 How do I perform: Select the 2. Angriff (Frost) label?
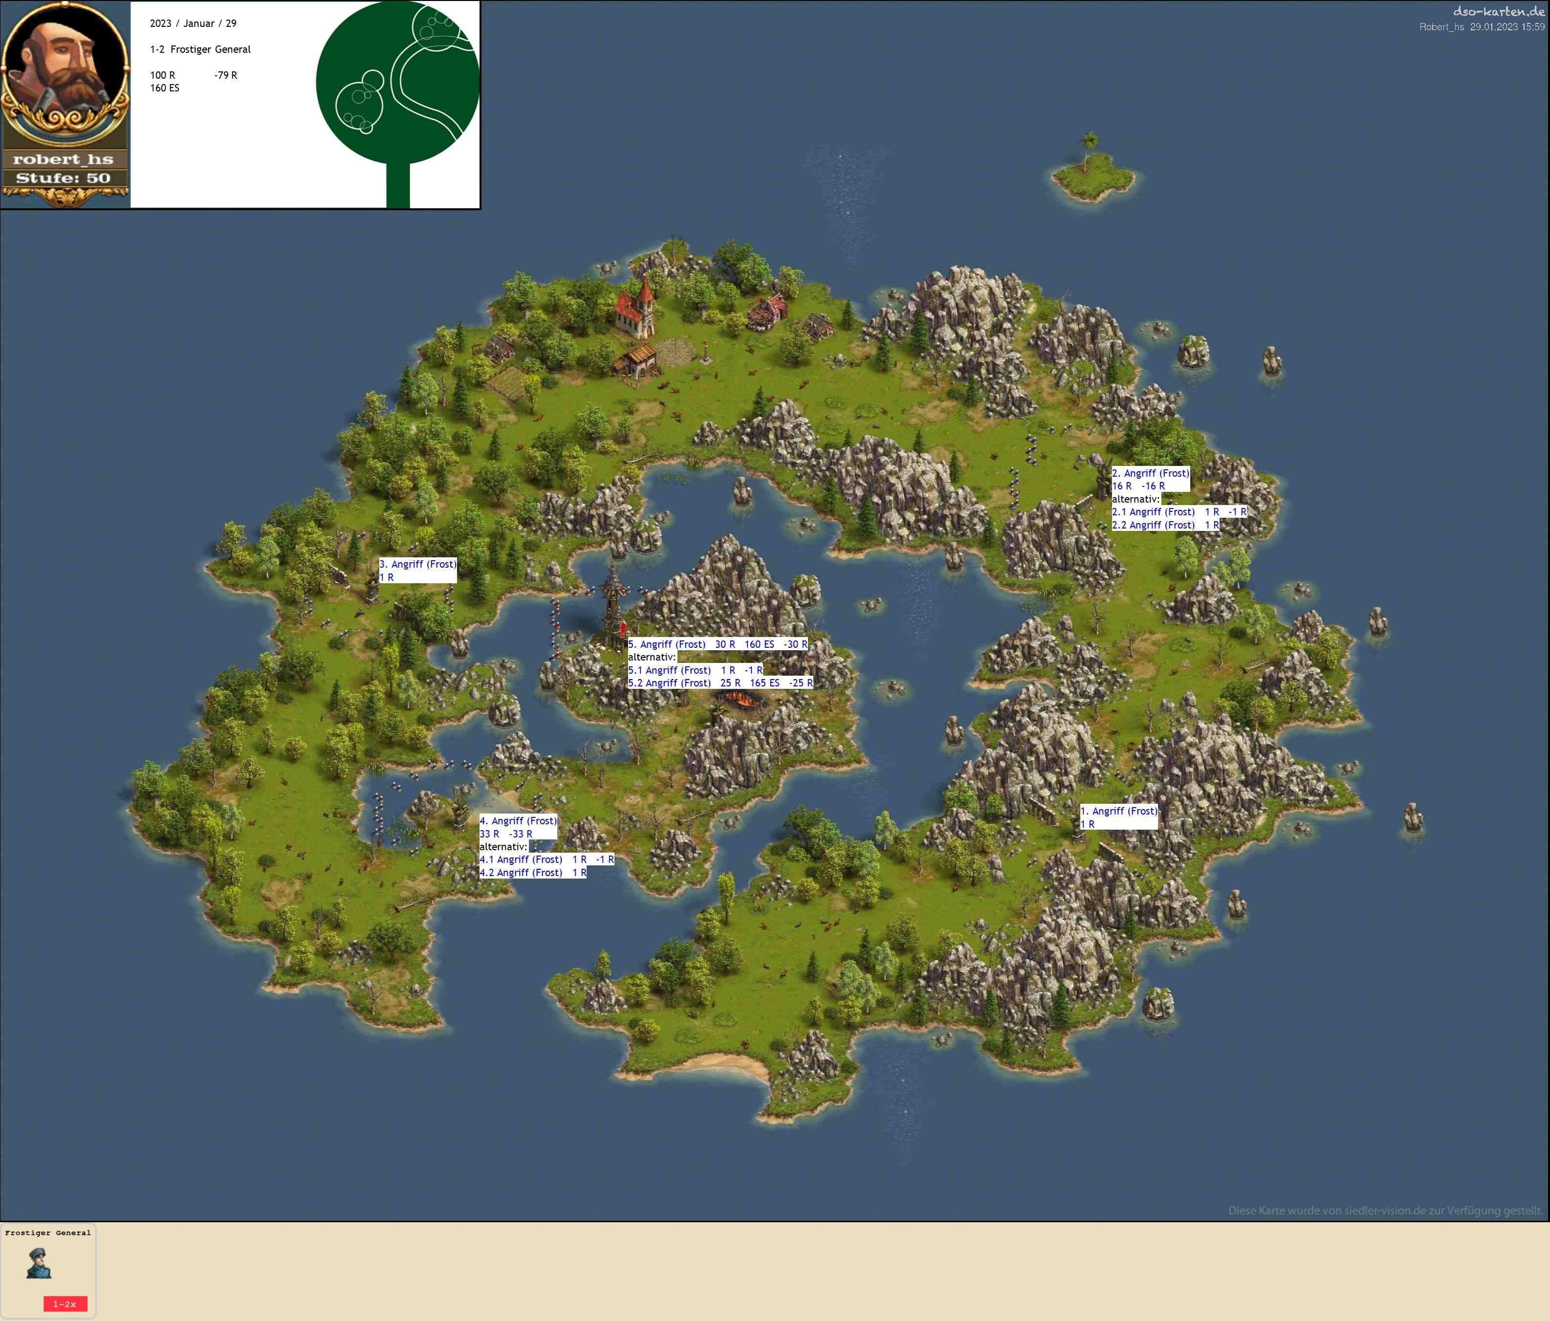click(x=1150, y=473)
